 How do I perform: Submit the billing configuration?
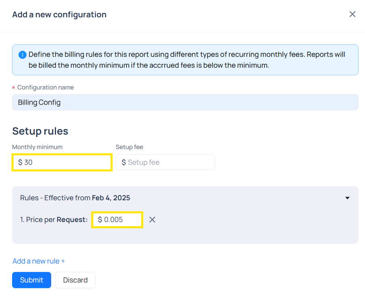31,280
